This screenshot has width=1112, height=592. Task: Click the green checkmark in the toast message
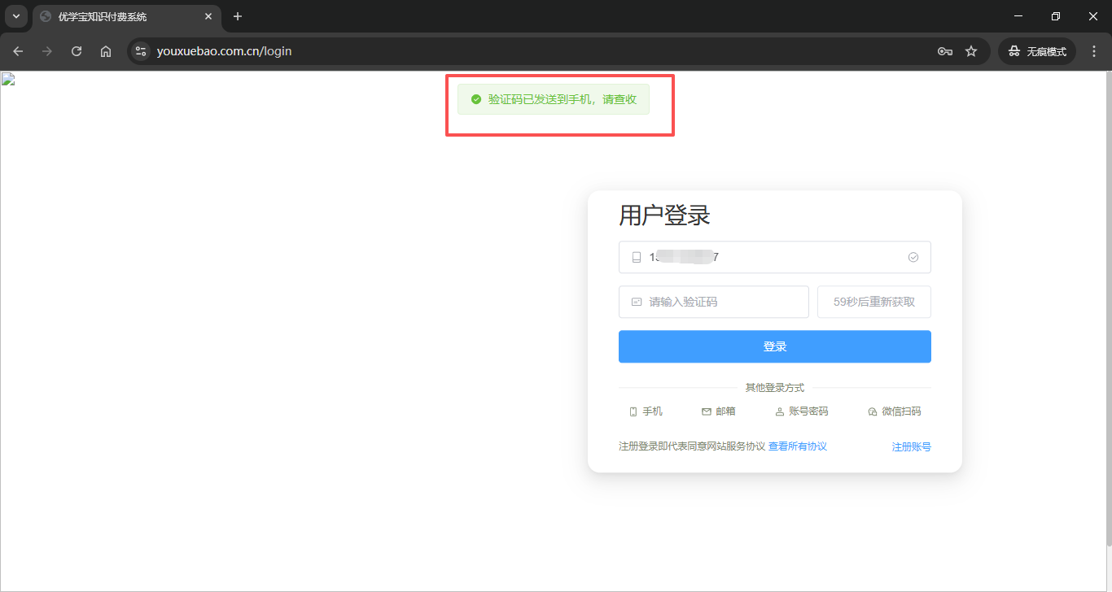476,99
